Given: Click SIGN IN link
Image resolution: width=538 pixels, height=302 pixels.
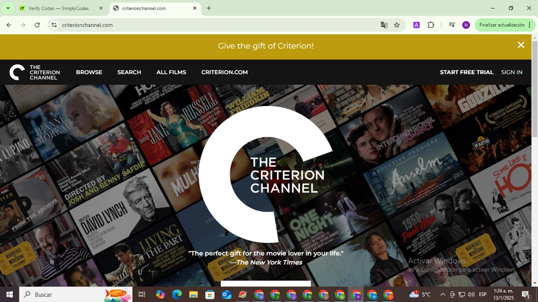Looking at the screenshot, I should [x=511, y=72].
